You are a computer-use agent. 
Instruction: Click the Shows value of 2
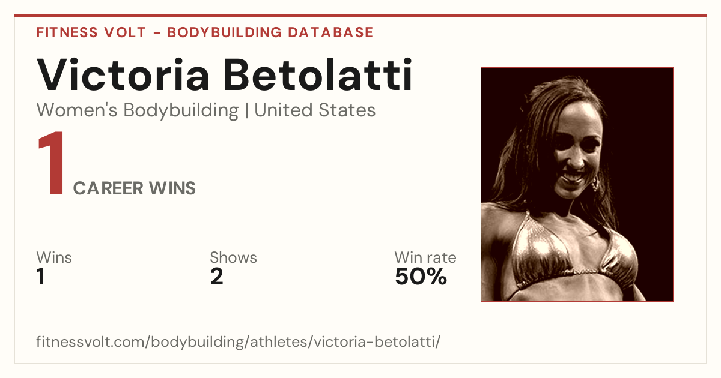(x=216, y=277)
